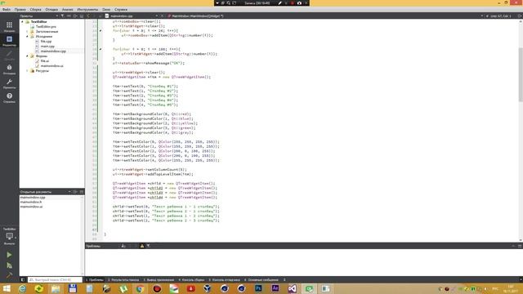The height and width of the screenshot is (294, 523).
Task: Click the filter icon in the Проблемы pane toolbar
Action: click(x=149, y=246)
